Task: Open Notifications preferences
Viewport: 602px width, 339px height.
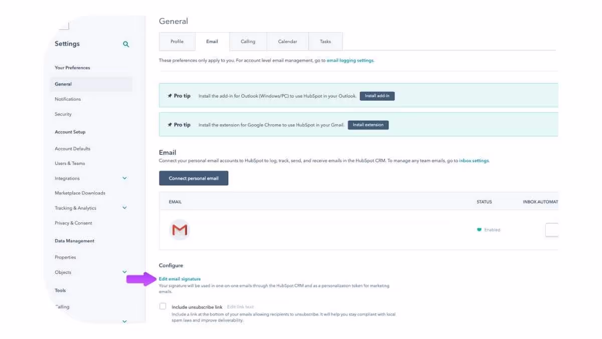Action: pyautogui.click(x=68, y=99)
